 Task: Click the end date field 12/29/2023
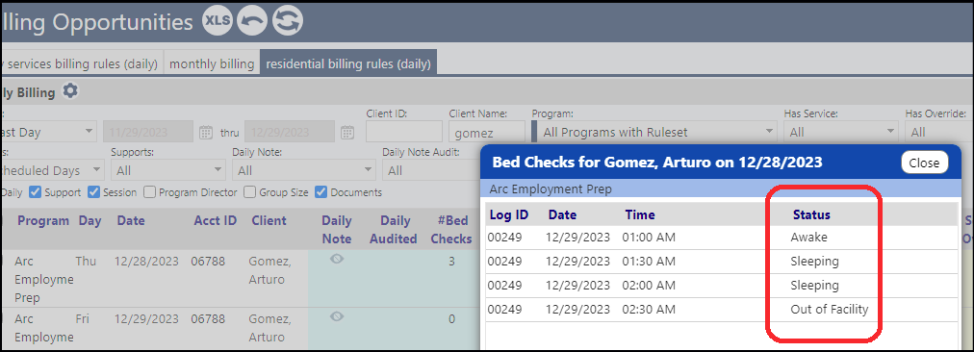click(290, 132)
